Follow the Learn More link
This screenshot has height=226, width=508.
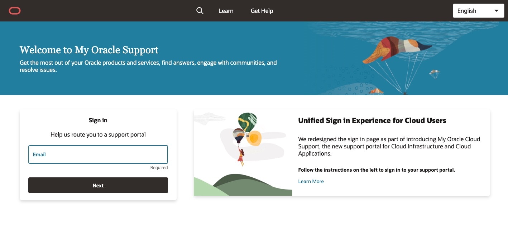point(311,181)
